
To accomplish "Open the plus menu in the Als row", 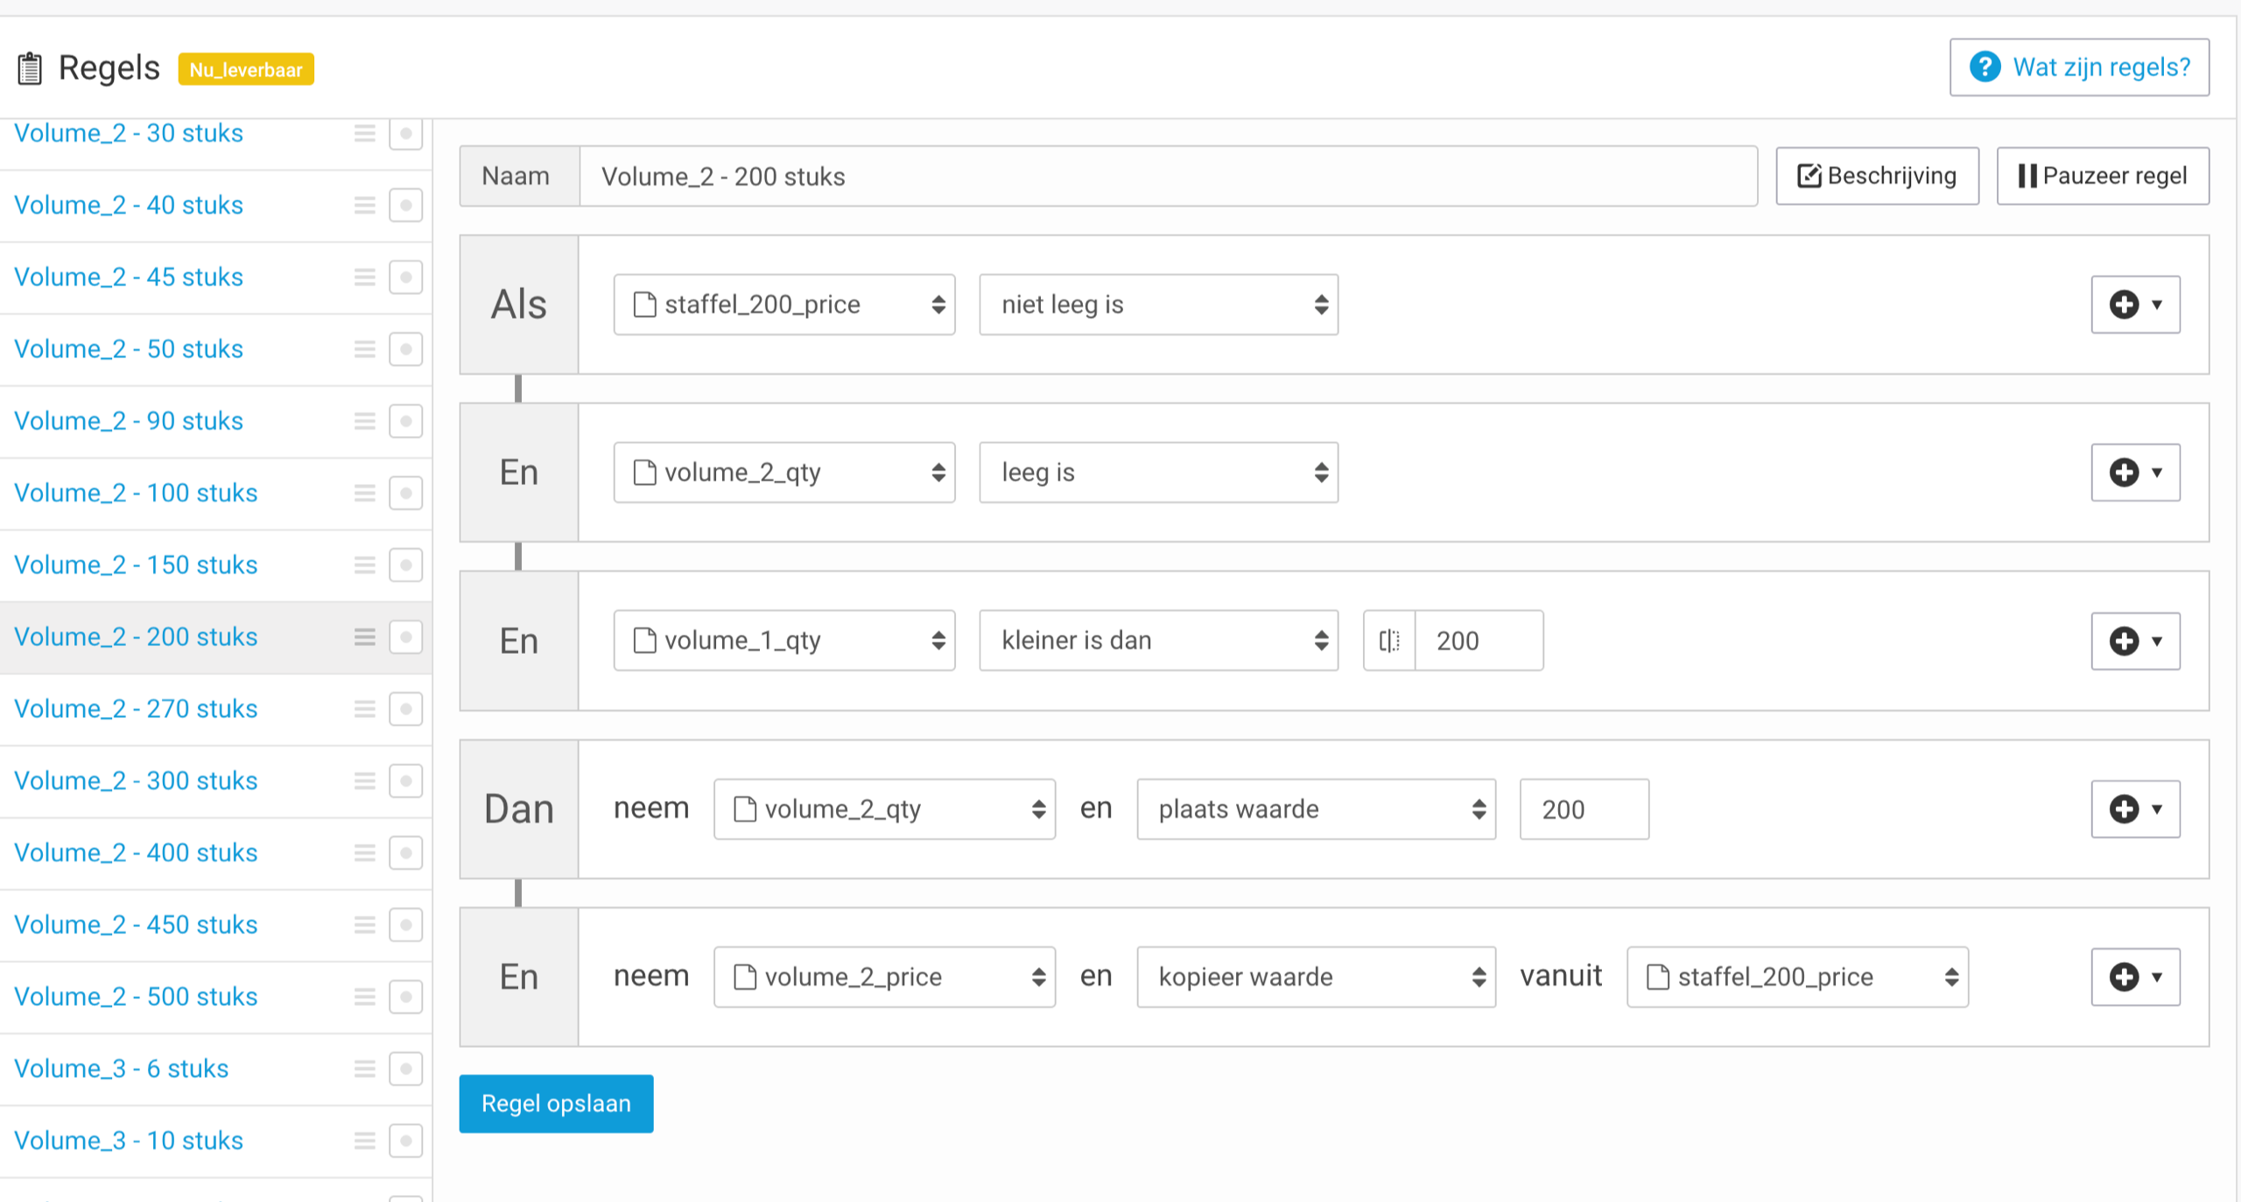I will click(2135, 305).
